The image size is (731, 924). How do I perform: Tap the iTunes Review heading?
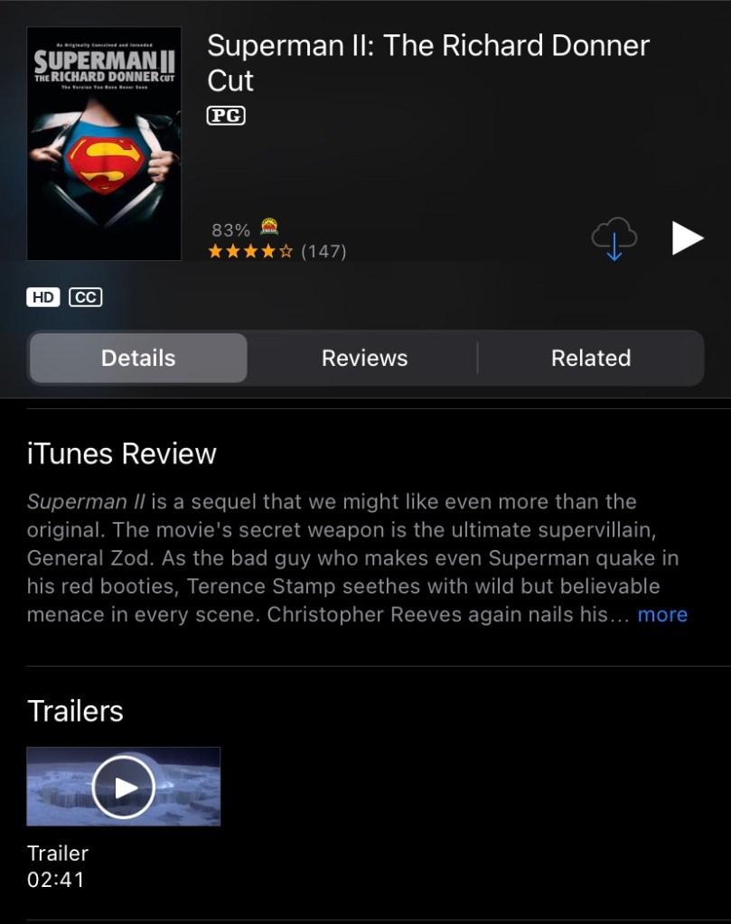pos(121,453)
